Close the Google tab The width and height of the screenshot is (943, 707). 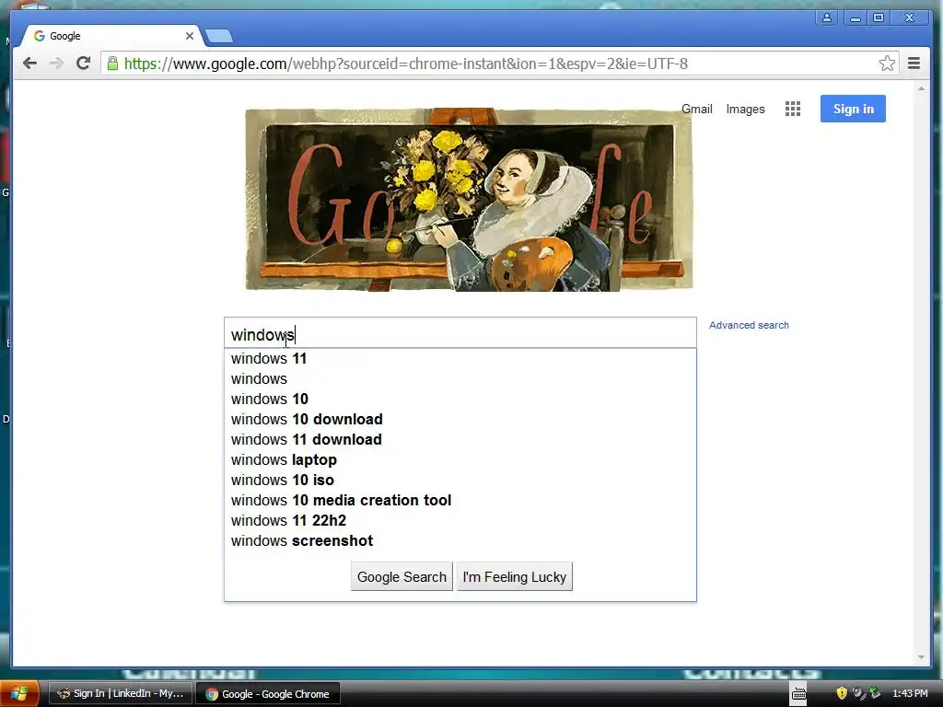[x=190, y=36]
